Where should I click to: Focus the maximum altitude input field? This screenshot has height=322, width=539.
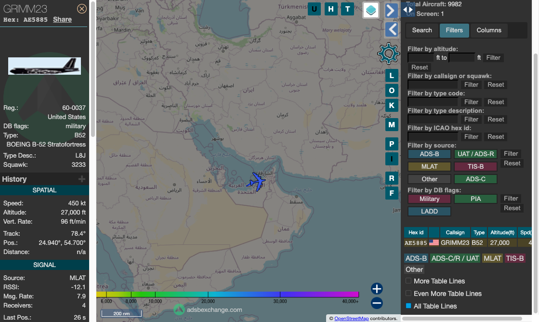461,58
